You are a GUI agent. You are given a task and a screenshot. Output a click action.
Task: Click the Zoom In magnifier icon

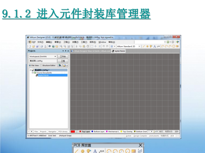click(x=61, y=46)
